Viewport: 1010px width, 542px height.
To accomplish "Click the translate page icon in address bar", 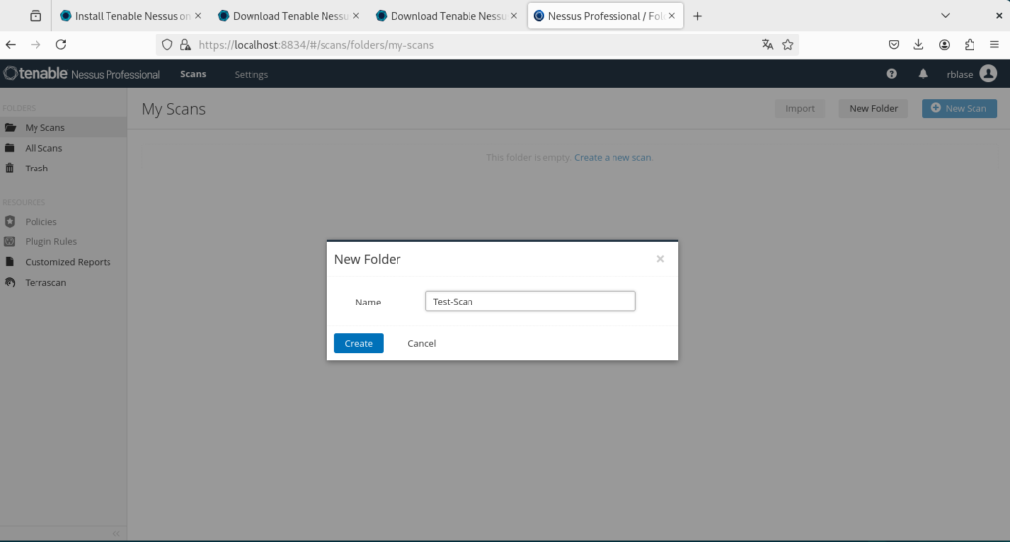I will [x=767, y=45].
